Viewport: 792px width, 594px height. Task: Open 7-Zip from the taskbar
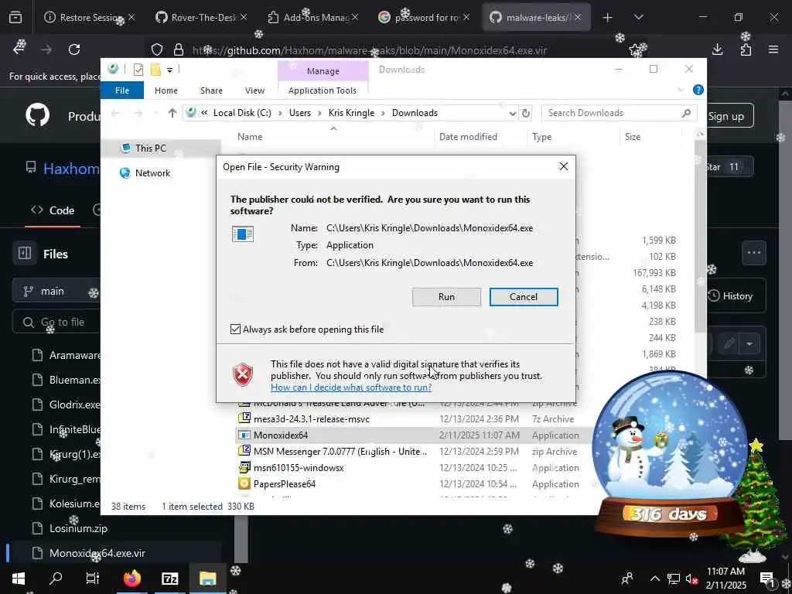coord(169,579)
